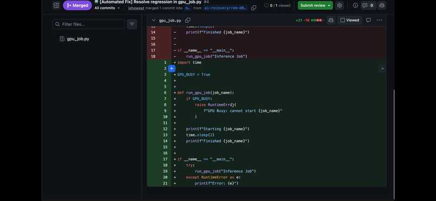The height and width of the screenshot is (201, 436).
Task: Click 'time.sleep(2)' code line
Action: pos(200,135)
